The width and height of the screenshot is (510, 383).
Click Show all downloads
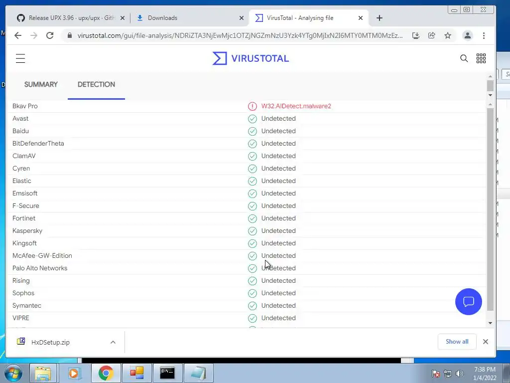tap(457, 341)
